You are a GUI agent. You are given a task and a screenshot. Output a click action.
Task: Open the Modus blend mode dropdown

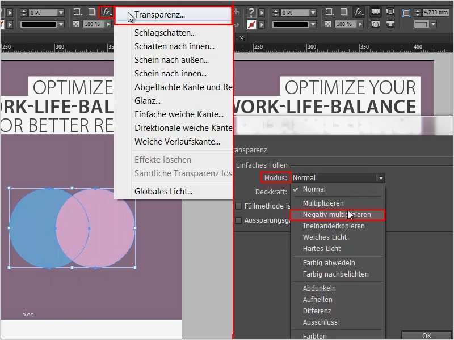(381, 177)
